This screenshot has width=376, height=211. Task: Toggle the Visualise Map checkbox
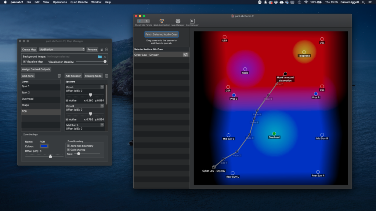[24, 62]
